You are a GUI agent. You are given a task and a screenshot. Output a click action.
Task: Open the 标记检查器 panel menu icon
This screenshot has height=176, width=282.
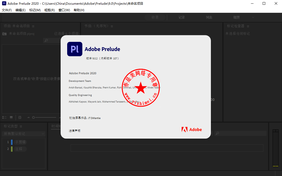coord(248,26)
